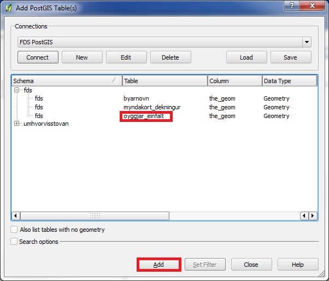
Task: Click Geometry data type in oyggjar_einfalt row
Action: coord(277,116)
